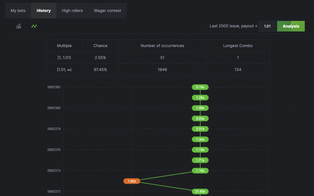Select the 1.71x result node
314x196 pixels.
(200, 160)
